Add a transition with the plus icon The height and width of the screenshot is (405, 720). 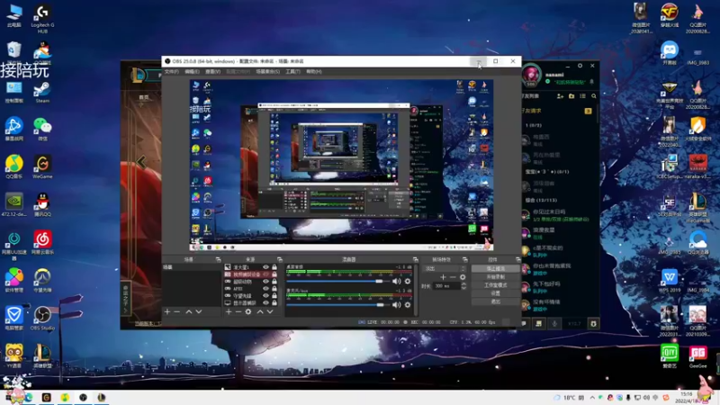pyautogui.click(x=443, y=277)
